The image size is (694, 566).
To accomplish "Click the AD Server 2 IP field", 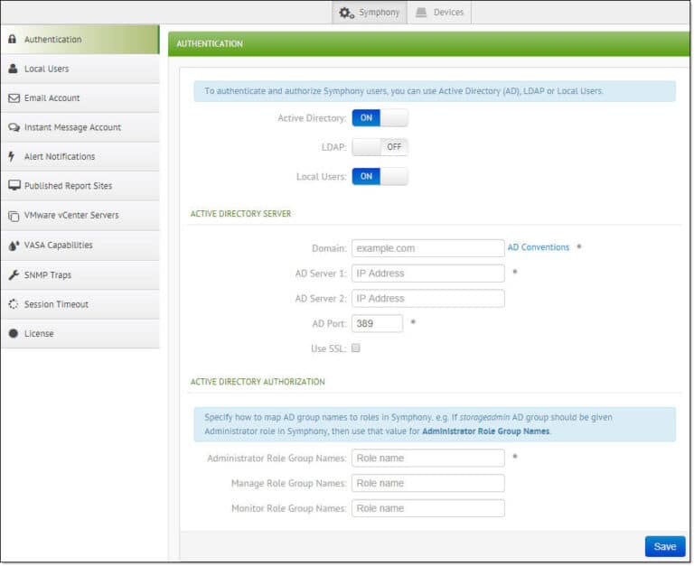I will (x=428, y=299).
